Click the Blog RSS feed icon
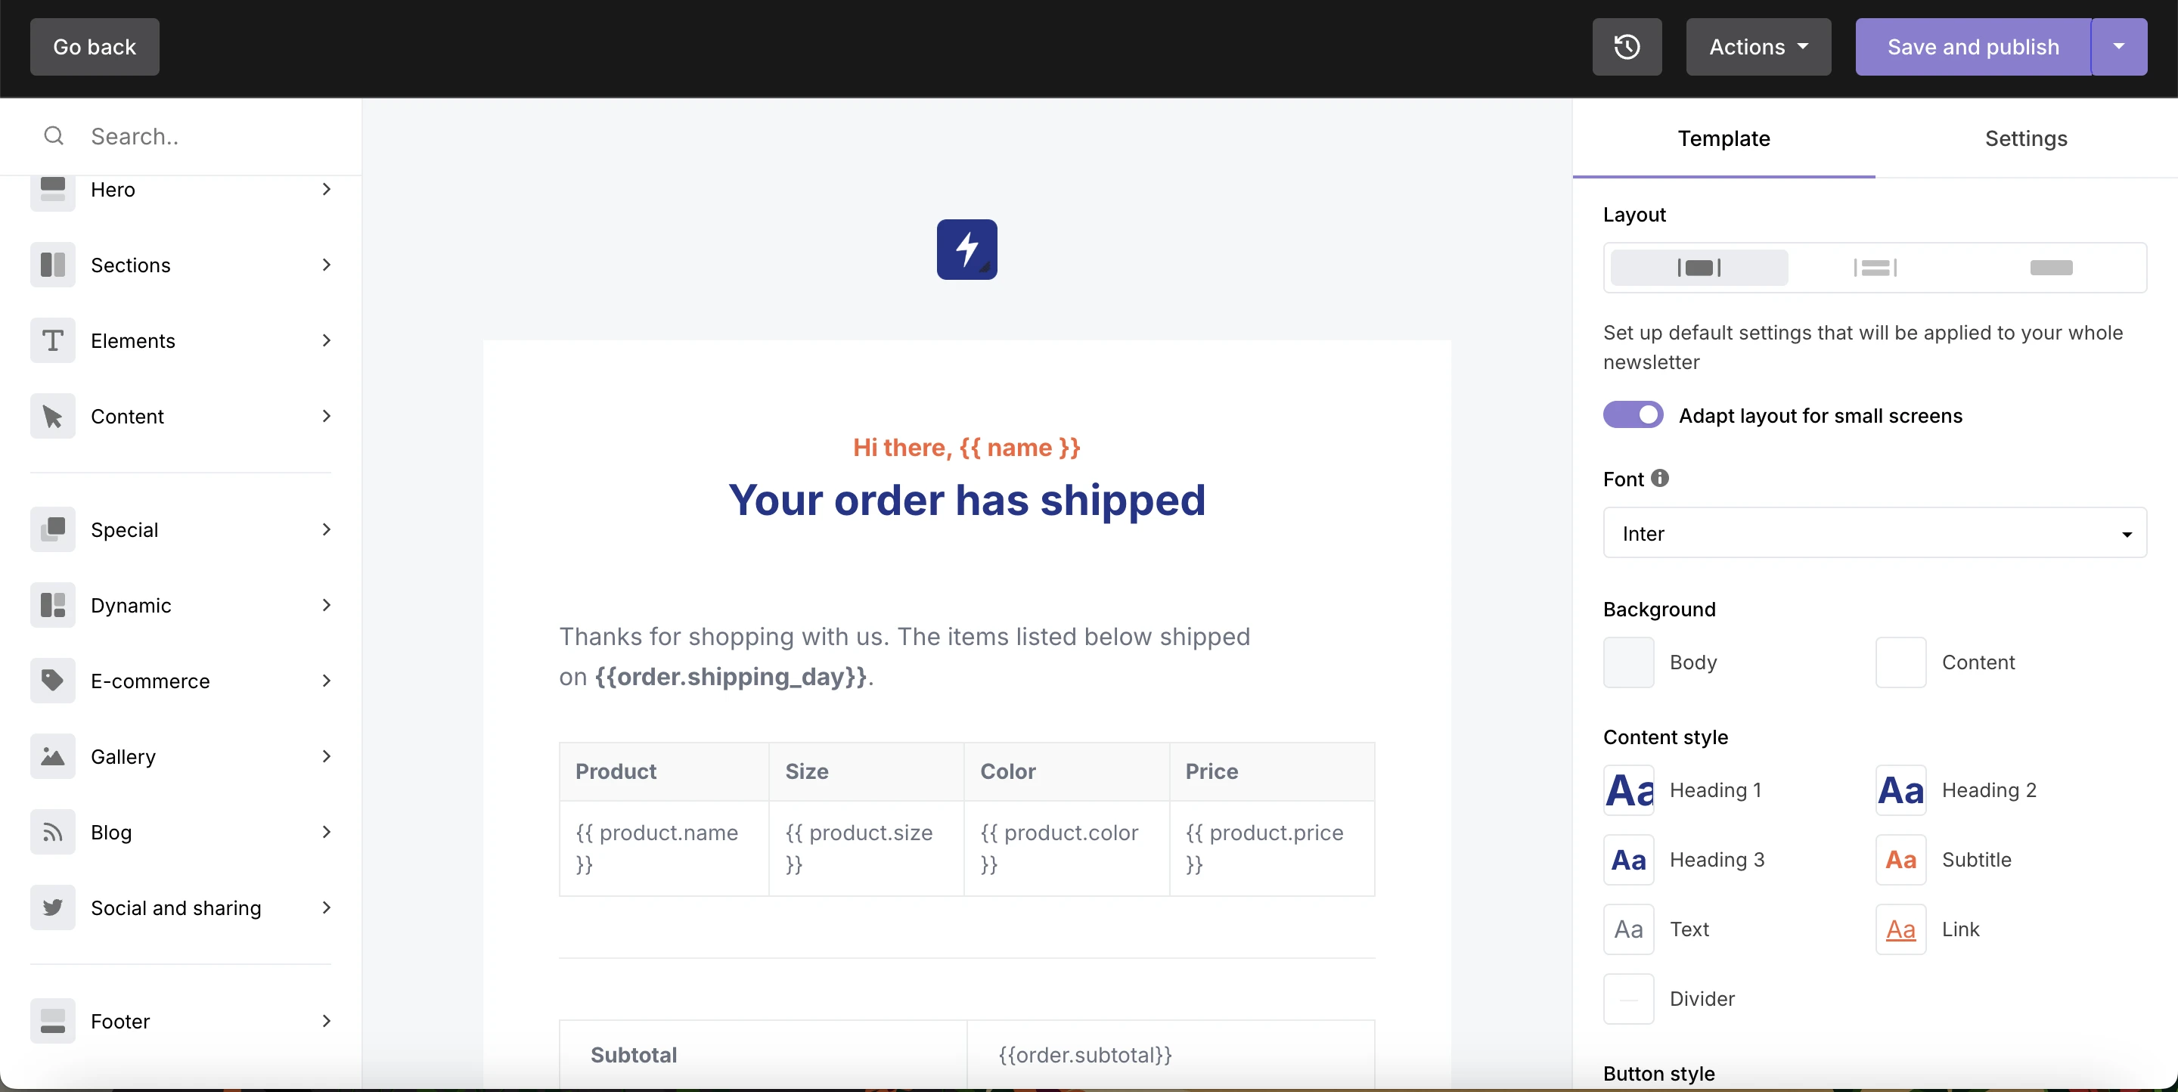Screen dimensions: 2178x1092 pos(52,832)
